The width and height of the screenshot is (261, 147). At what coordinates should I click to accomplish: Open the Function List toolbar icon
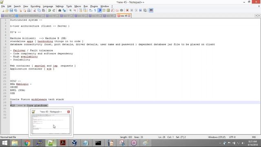113,10
